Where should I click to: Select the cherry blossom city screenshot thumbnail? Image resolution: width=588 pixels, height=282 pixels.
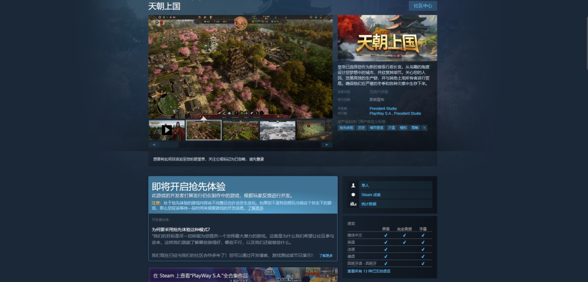(204, 130)
